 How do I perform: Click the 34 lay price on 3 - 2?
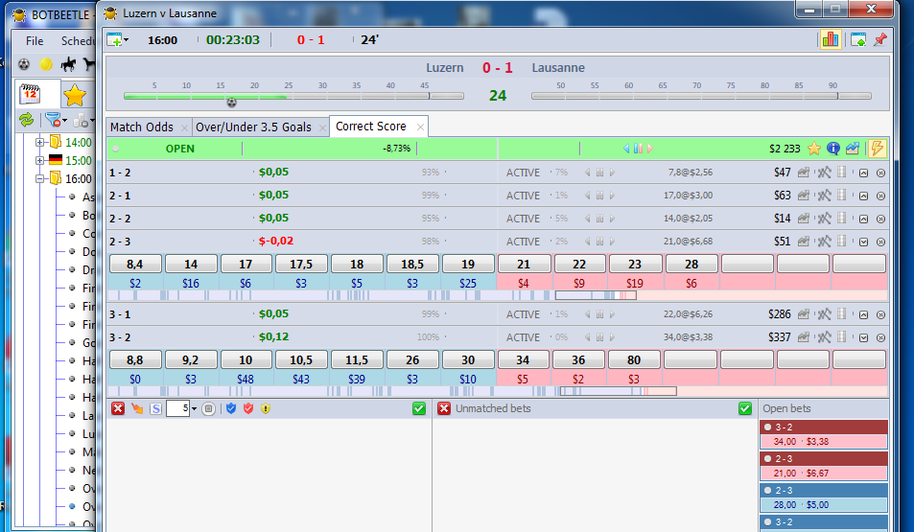tap(523, 359)
